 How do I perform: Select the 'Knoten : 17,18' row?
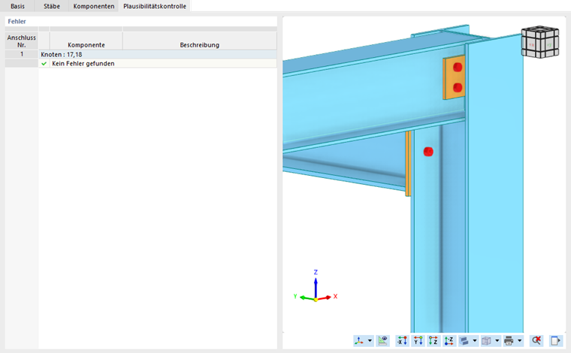tap(158, 55)
